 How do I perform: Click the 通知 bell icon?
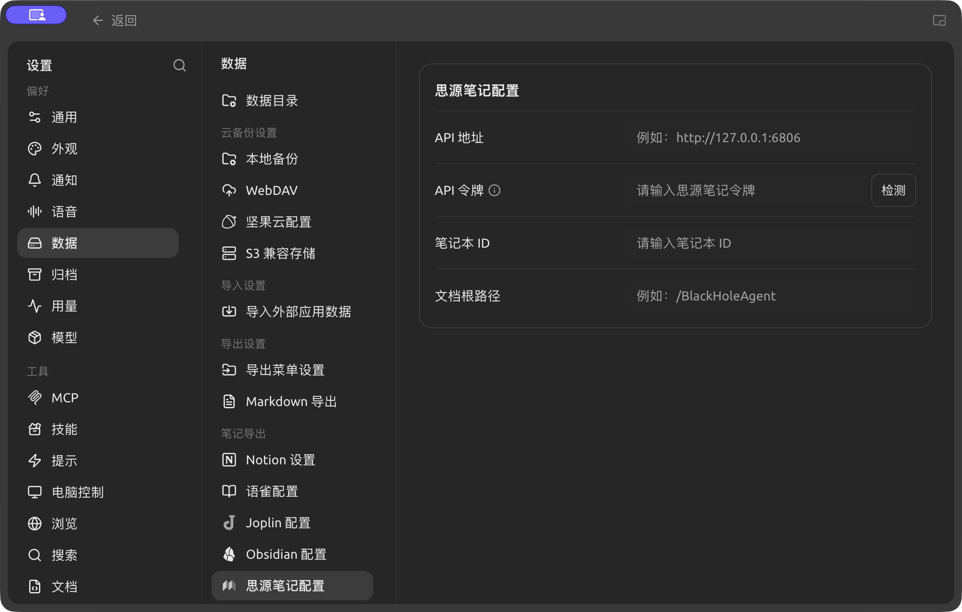click(35, 180)
